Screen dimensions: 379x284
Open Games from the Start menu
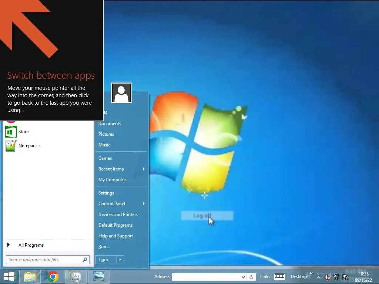click(105, 158)
